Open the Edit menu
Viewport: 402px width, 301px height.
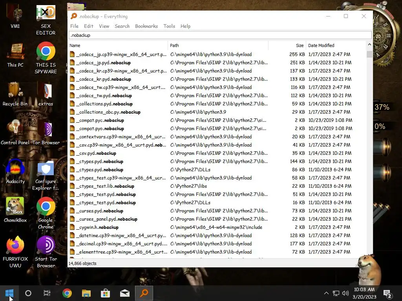[x=88, y=26]
